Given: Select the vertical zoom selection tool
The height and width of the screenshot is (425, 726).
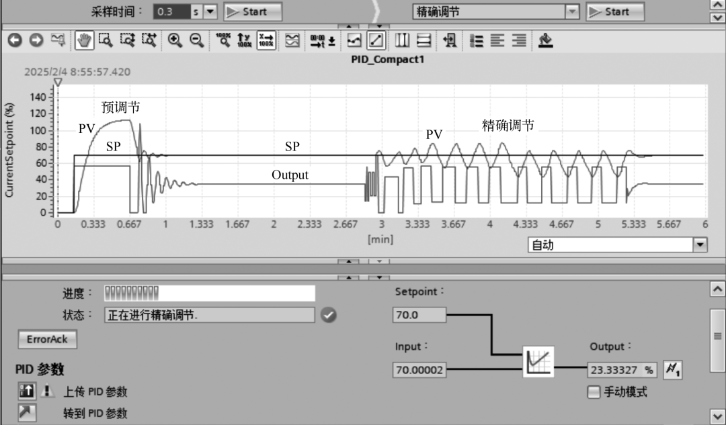Looking at the screenshot, I should 127,40.
